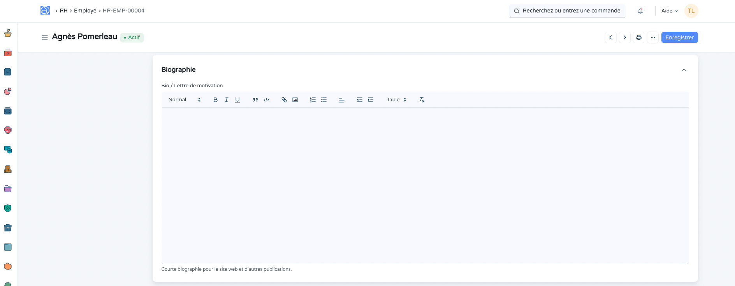
Task: Open the red wallet sidebar icon
Action: [8, 52]
